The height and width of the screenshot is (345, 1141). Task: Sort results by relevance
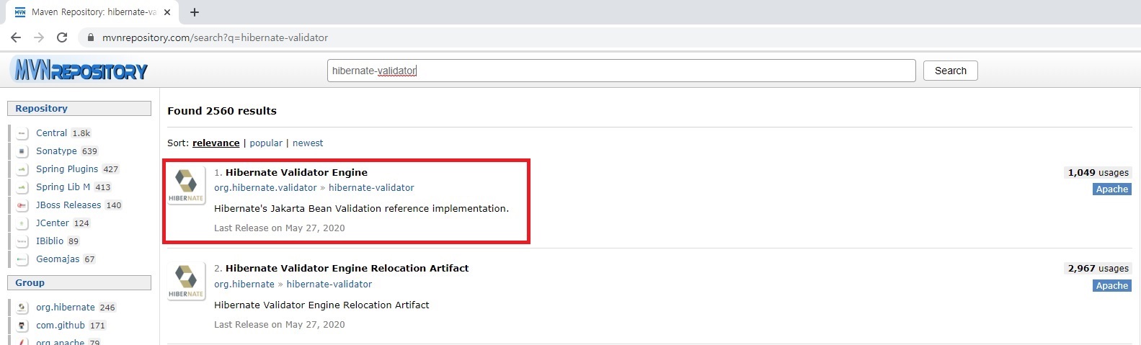click(216, 143)
